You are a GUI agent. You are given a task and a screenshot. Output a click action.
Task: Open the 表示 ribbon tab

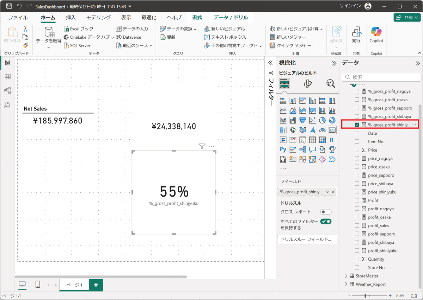click(126, 18)
